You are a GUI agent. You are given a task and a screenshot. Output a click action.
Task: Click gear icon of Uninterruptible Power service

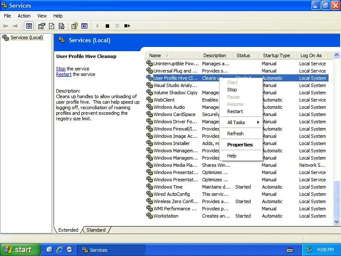click(150, 64)
